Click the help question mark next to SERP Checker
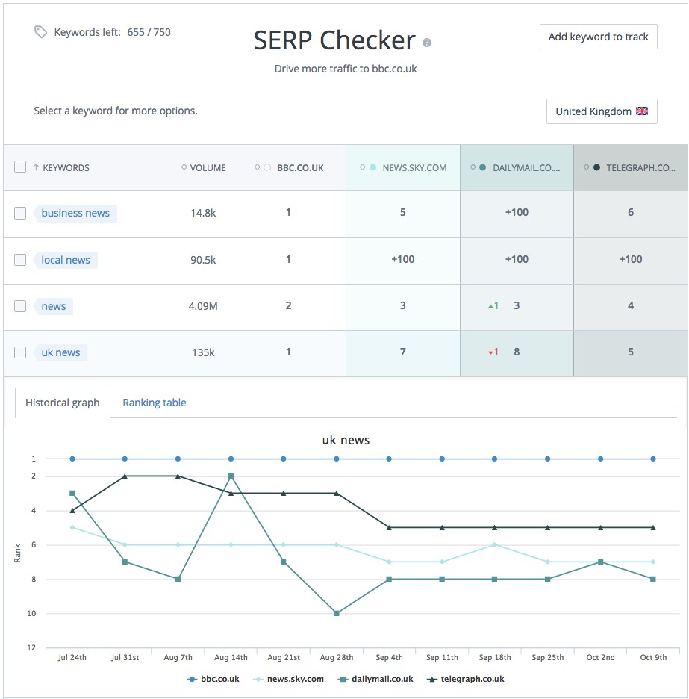The height and width of the screenshot is (699, 689). pos(427,43)
